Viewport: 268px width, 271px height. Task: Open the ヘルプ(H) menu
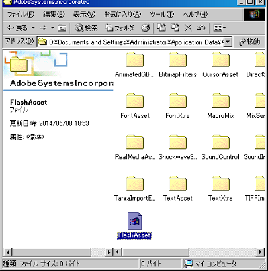(x=195, y=15)
